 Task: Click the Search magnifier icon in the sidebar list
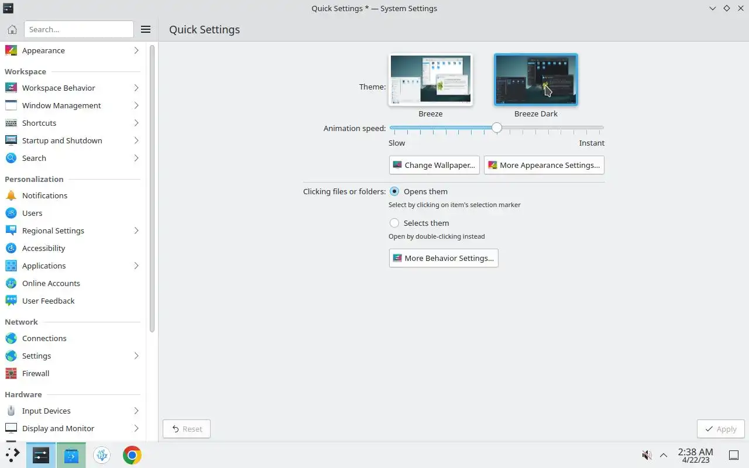[11, 158]
